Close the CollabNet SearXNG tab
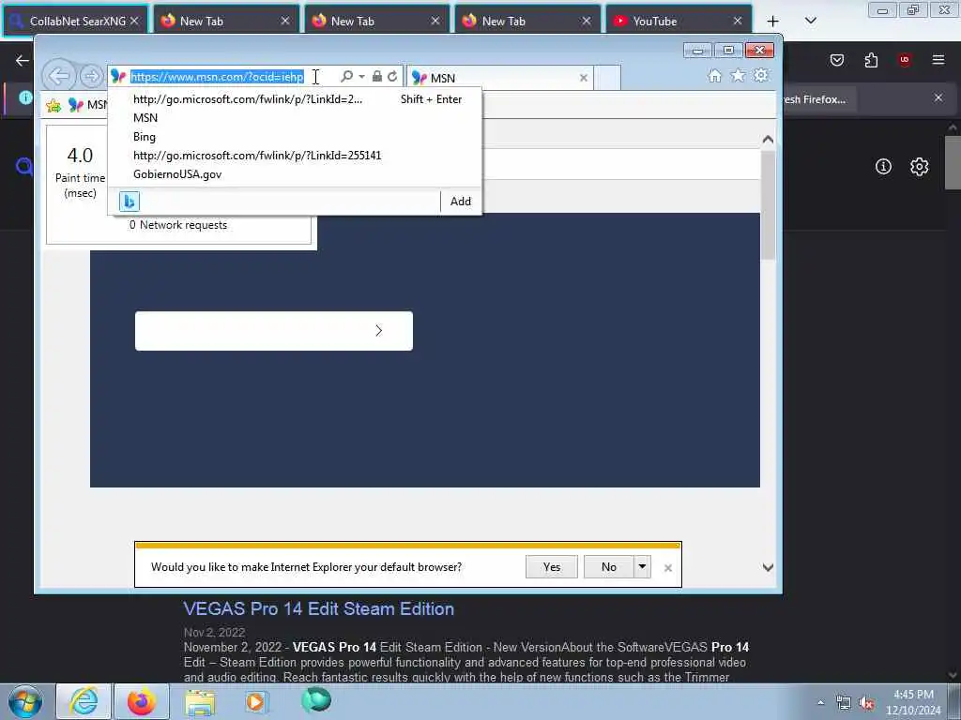 (134, 21)
